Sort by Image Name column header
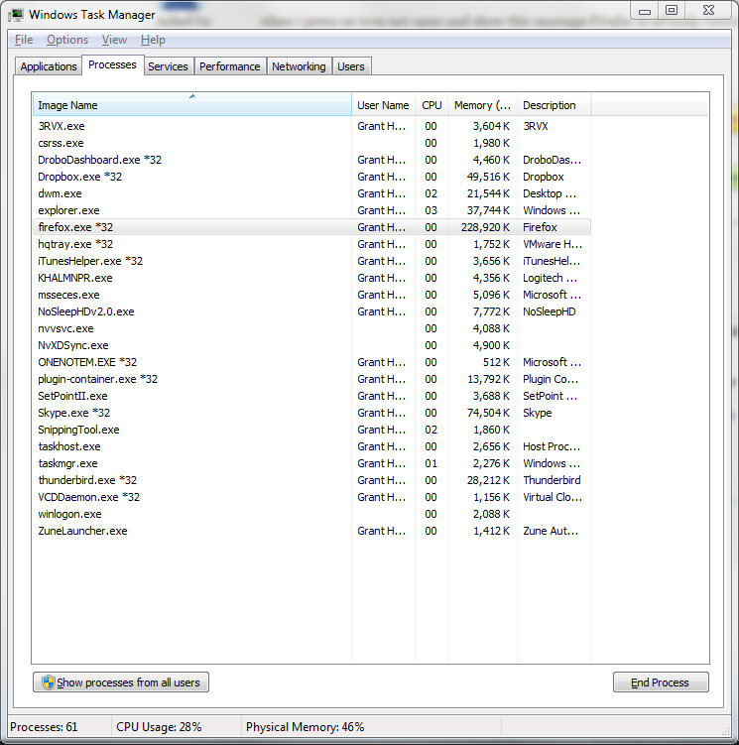This screenshot has width=739, height=745. pos(192,105)
